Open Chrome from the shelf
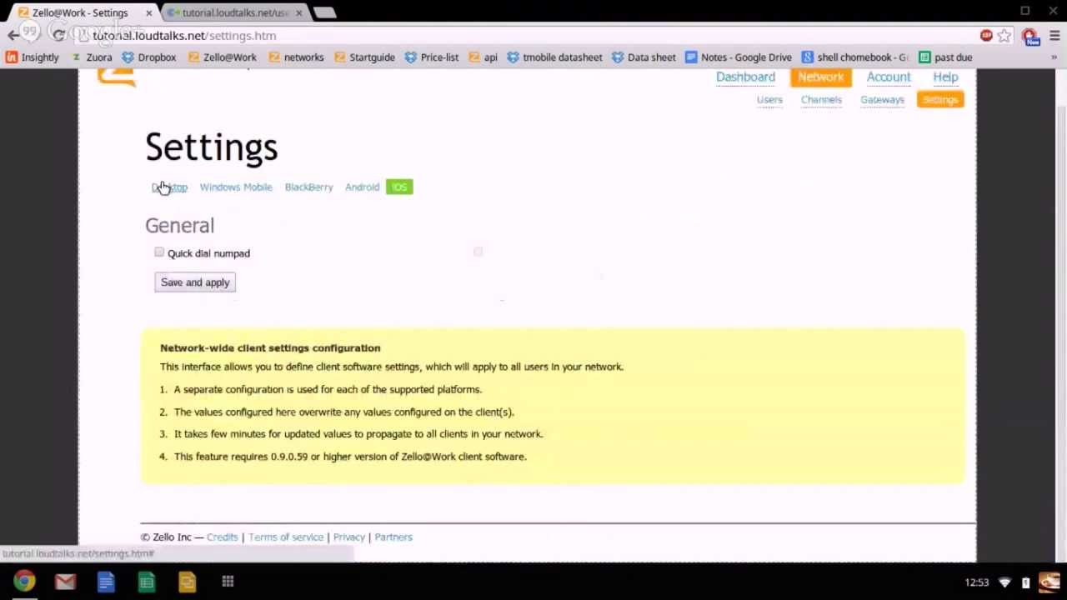Image resolution: width=1067 pixels, height=600 pixels. pyautogui.click(x=24, y=582)
